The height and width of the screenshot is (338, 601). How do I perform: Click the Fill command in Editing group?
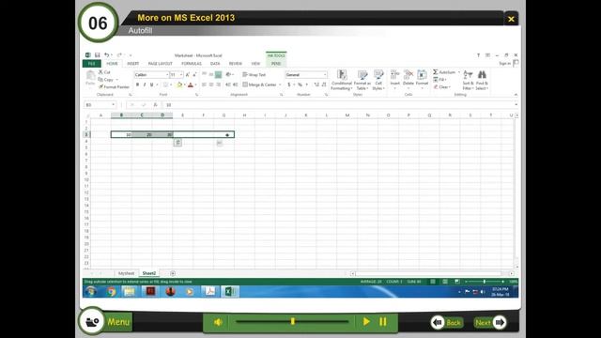(x=440, y=80)
